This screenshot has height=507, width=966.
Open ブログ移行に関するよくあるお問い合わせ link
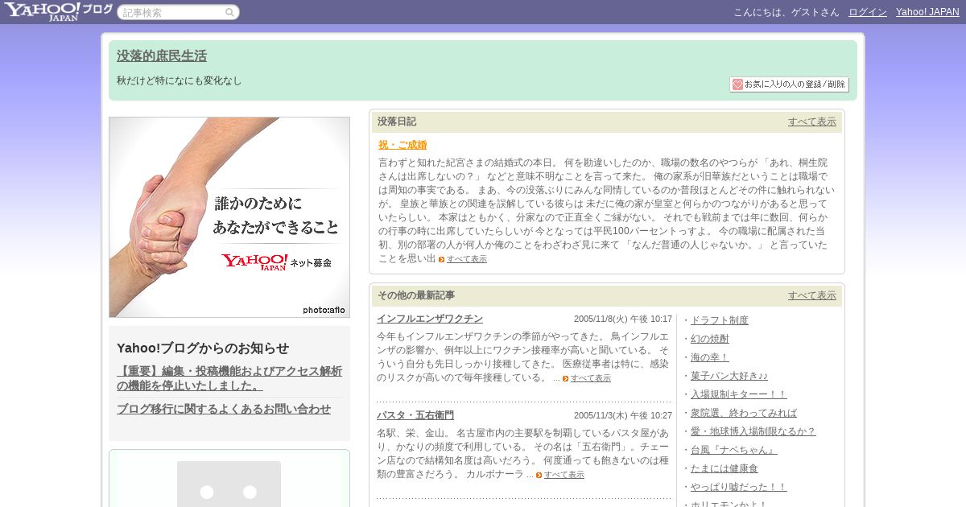tap(224, 409)
